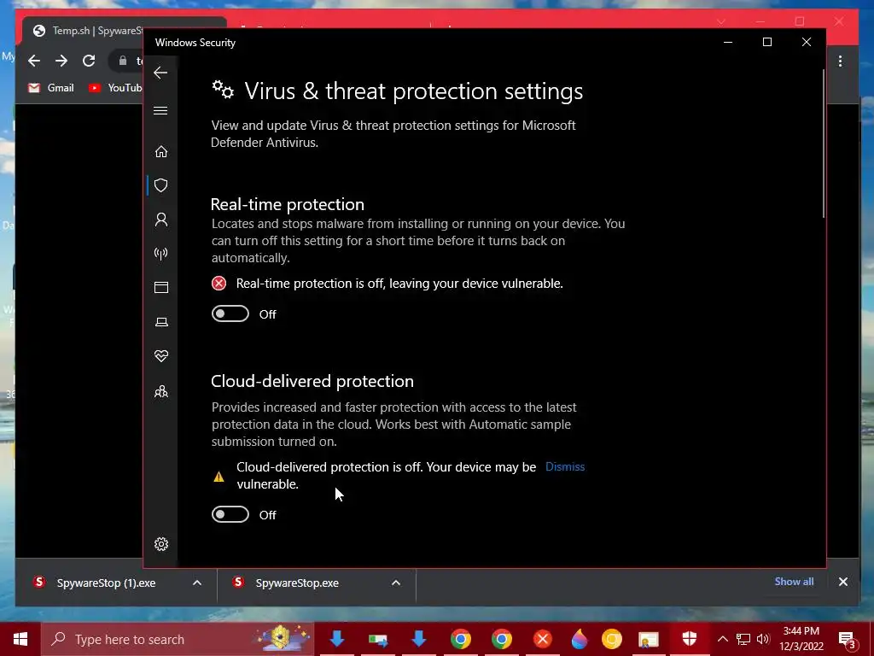Open the notification center icon

tap(848, 640)
